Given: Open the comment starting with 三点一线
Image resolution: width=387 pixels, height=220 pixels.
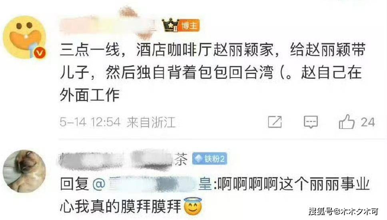Looking at the screenshot, I should tap(213, 72).
